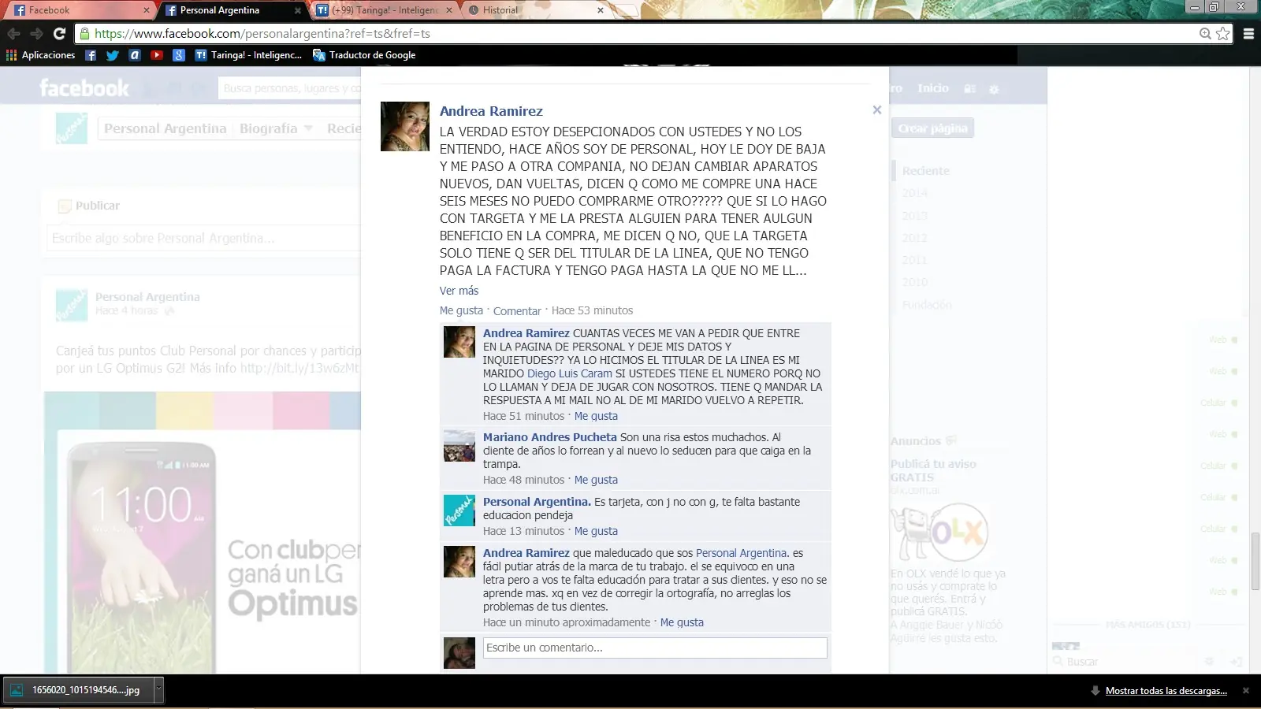Reload the page with the refresh icon
This screenshot has width=1261, height=709.
tap(59, 34)
